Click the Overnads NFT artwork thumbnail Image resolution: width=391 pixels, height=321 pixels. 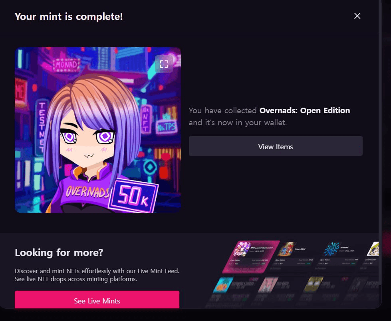[x=98, y=130]
